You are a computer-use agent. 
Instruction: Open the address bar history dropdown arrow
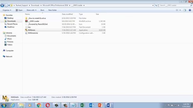153,5
